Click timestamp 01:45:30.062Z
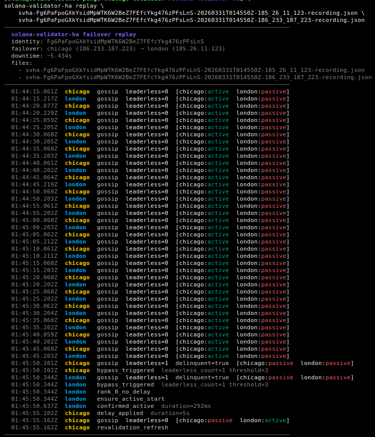The image size is (375, 437). [x=34, y=306]
